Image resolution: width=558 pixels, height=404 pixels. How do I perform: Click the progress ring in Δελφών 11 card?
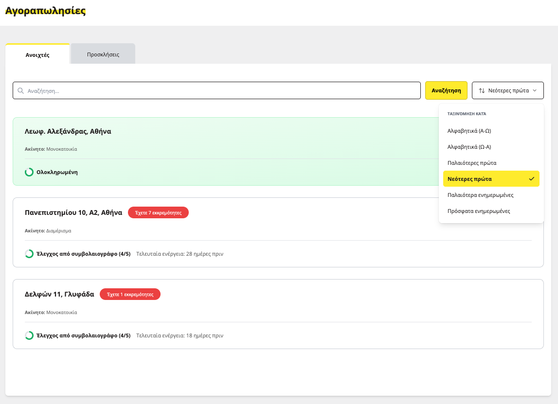tap(29, 335)
